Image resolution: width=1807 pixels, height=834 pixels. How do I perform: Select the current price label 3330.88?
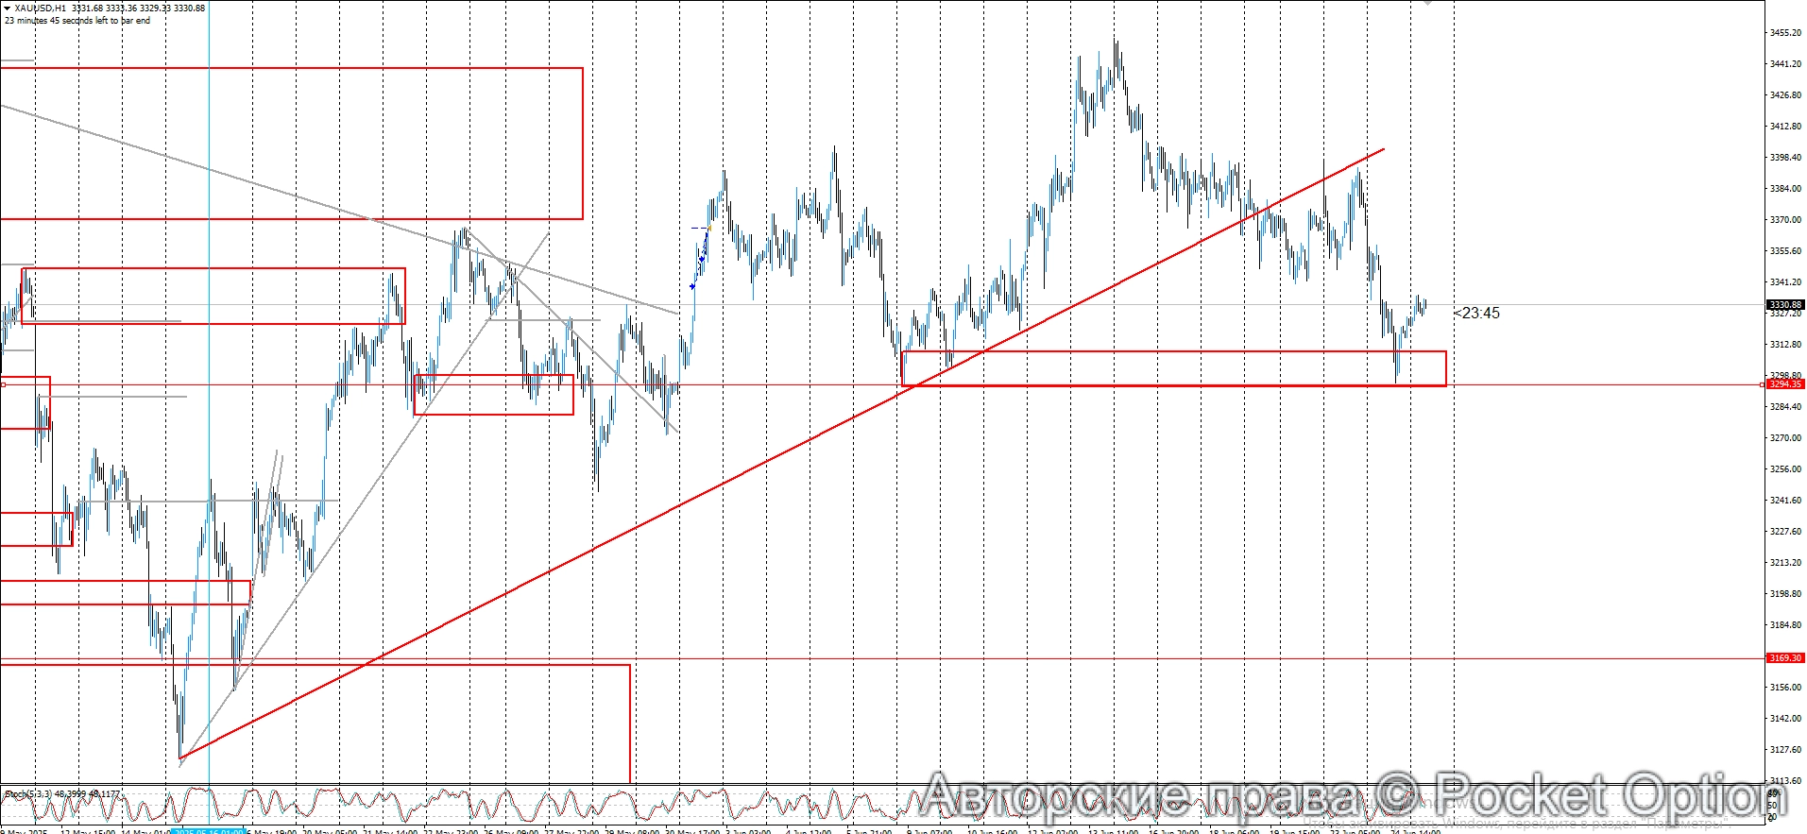(1785, 305)
